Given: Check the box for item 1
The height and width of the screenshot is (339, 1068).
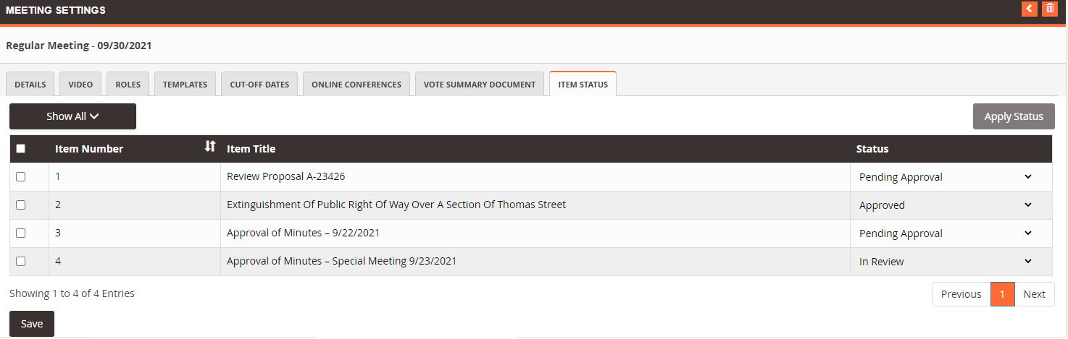Looking at the screenshot, I should 20,176.
